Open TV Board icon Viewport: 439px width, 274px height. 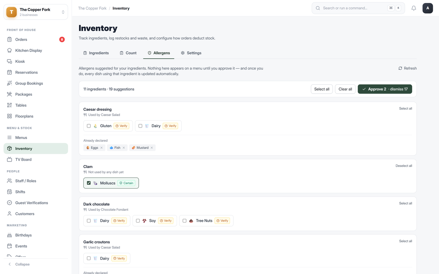10,160
